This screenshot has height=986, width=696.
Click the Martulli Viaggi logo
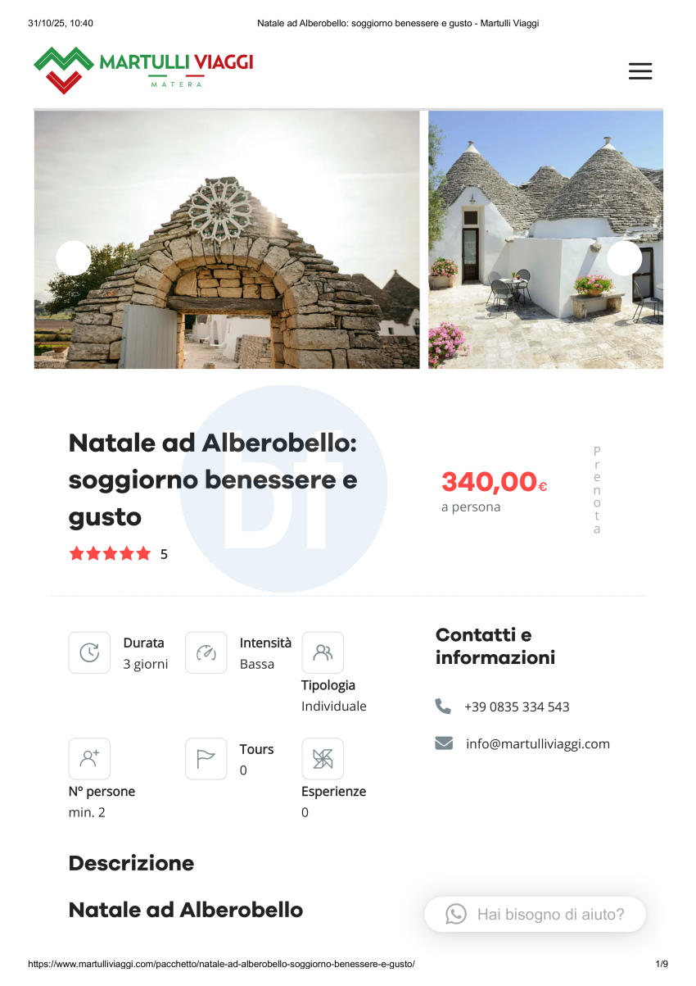click(x=143, y=70)
